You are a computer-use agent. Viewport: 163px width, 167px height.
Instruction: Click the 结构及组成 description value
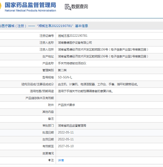point(98,84)
